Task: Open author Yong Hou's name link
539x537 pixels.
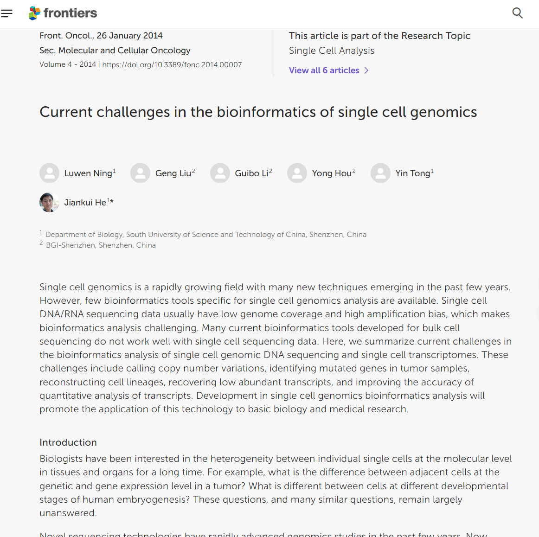Action: click(332, 173)
